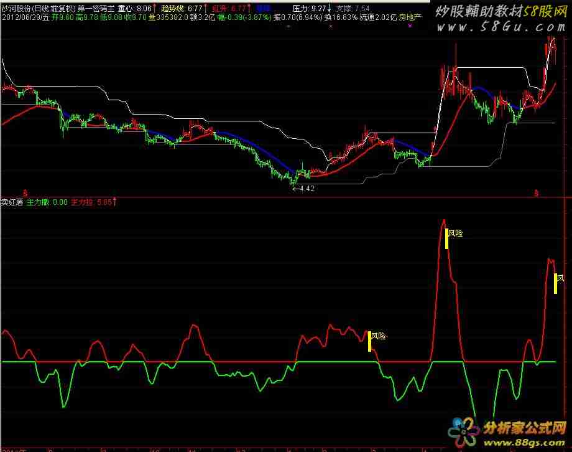Select the 第一密码主 indicator name
Image resolution: width=572 pixels, height=452 pixels.
(x=96, y=8)
